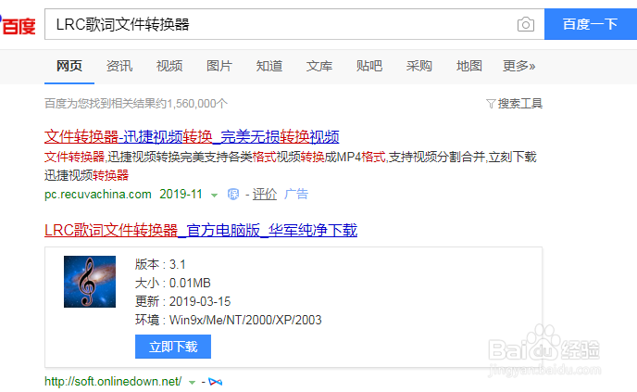This screenshot has width=637, height=392.
Task: Open the 文库 tab
Action: (x=318, y=66)
